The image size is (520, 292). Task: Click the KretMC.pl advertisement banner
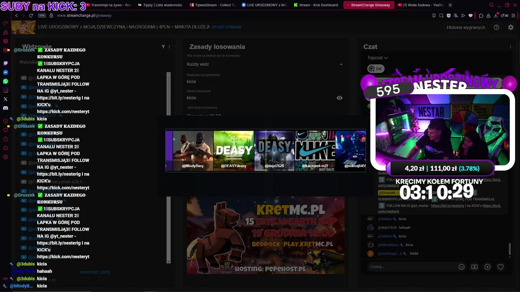(x=266, y=235)
